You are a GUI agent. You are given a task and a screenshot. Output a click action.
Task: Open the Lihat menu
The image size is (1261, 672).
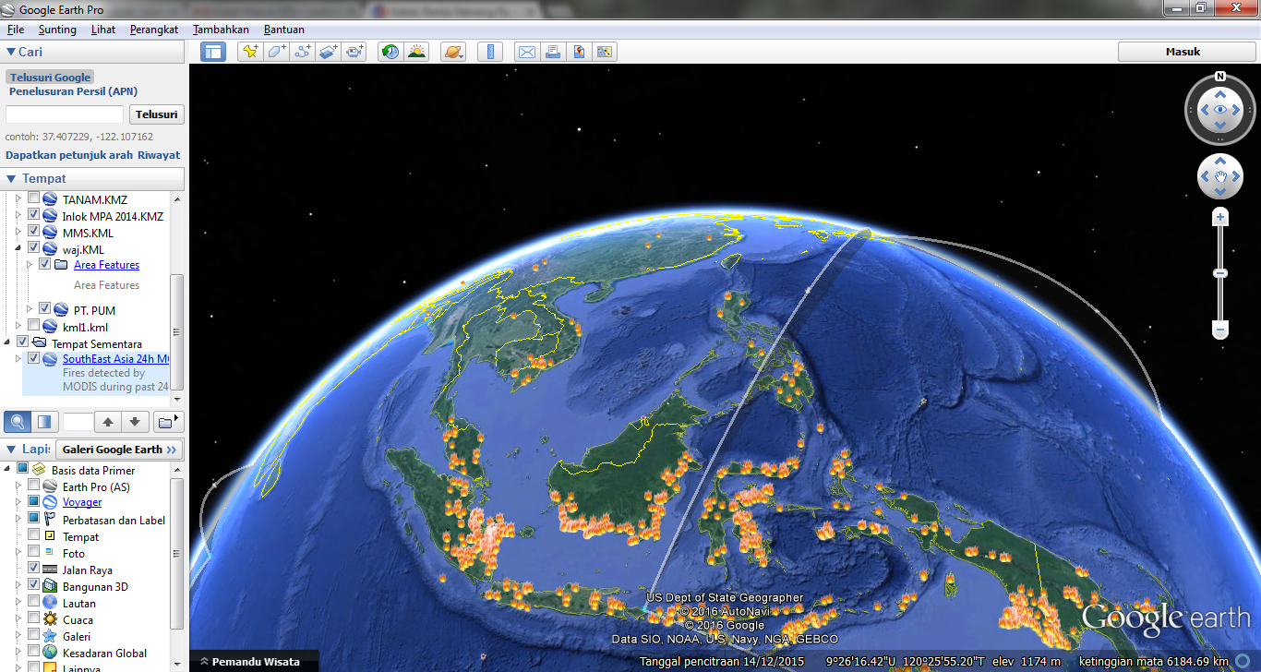[x=103, y=30]
